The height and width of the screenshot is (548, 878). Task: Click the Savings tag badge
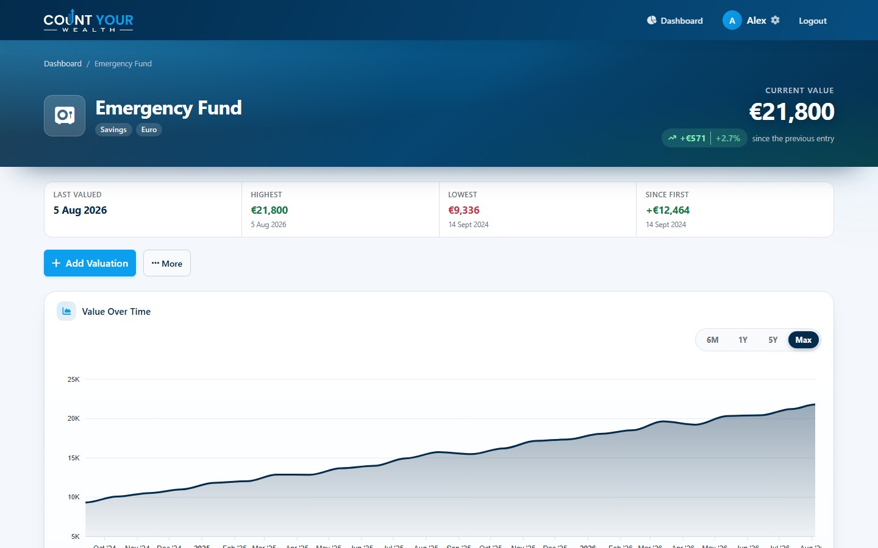point(113,130)
